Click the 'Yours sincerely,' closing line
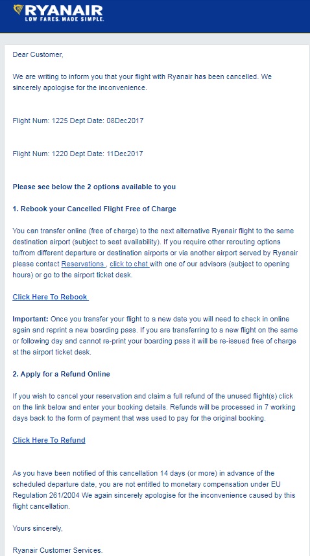 [x=38, y=528]
